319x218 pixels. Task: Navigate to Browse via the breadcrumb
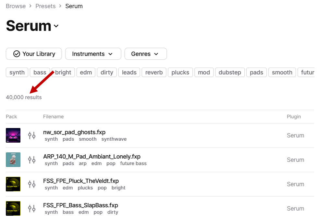[x=16, y=6]
